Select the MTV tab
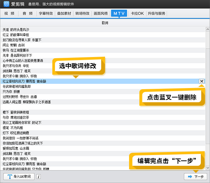210x183 pixels. [x=119, y=13]
